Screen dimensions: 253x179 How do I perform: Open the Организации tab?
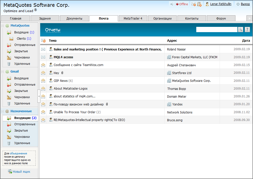point(162,18)
